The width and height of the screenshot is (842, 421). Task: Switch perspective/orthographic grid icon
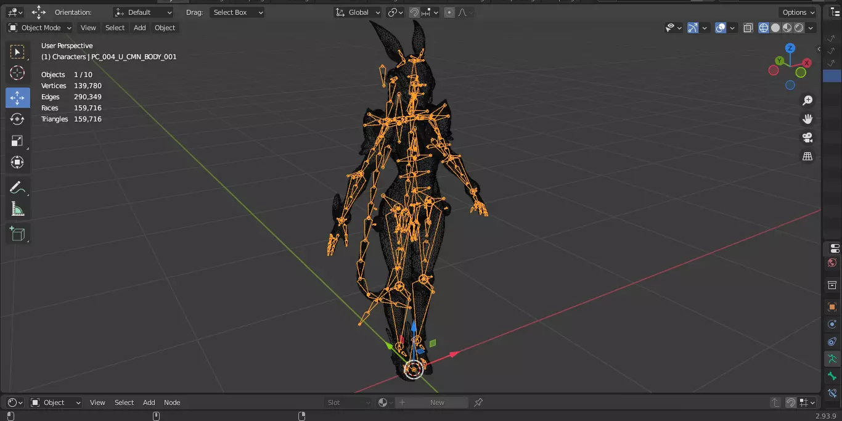tap(807, 156)
